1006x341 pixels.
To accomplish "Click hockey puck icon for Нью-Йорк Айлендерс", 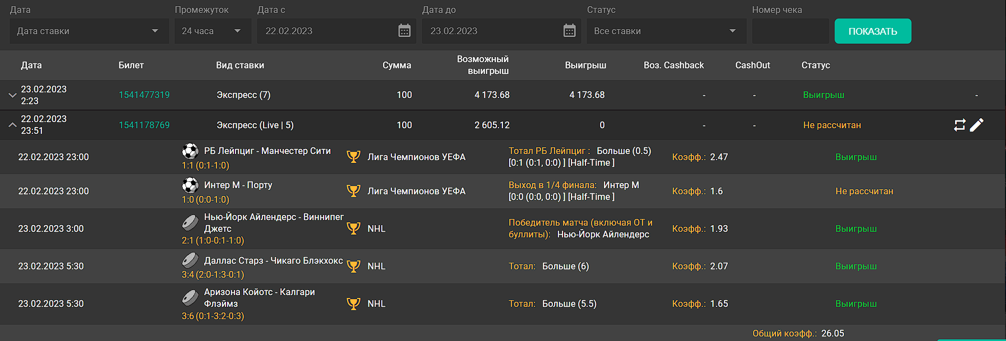I will point(190,223).
